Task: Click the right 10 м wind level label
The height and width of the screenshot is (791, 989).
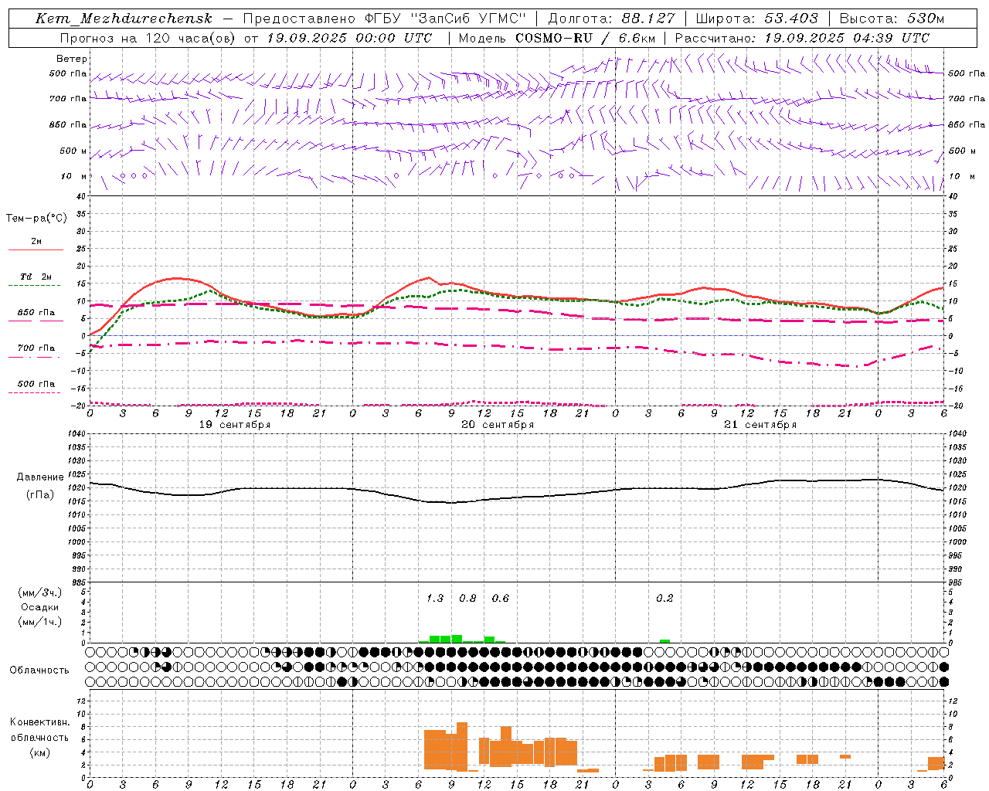Action: coord(961,176)
